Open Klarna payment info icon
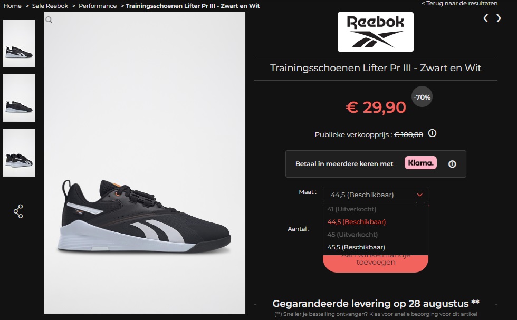517x320 pixels. coord(452,164)
